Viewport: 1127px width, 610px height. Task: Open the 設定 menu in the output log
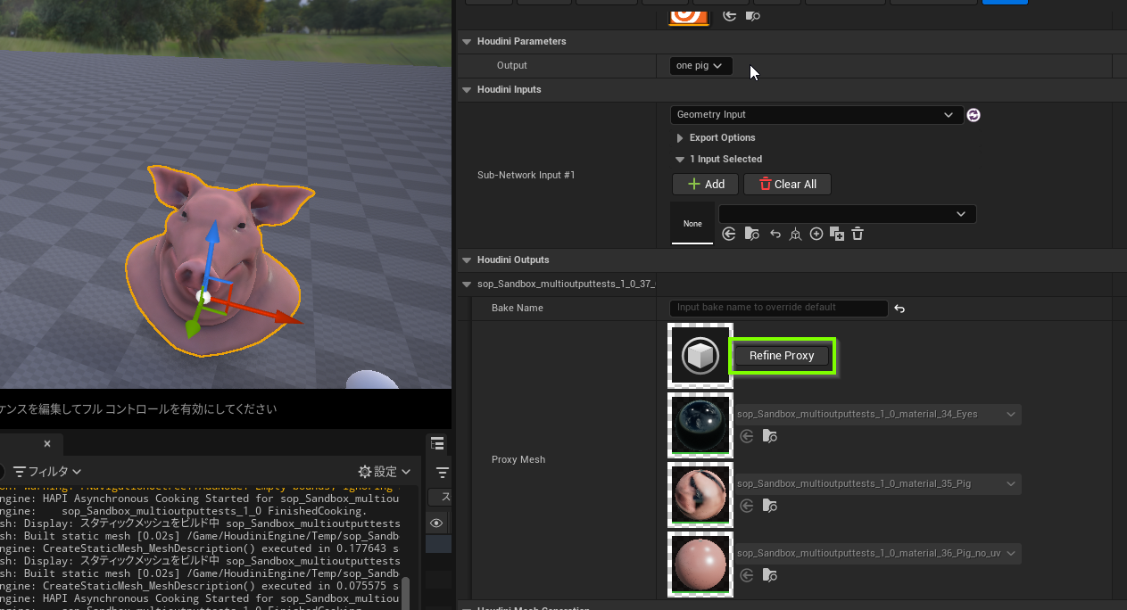pos(385,471)
